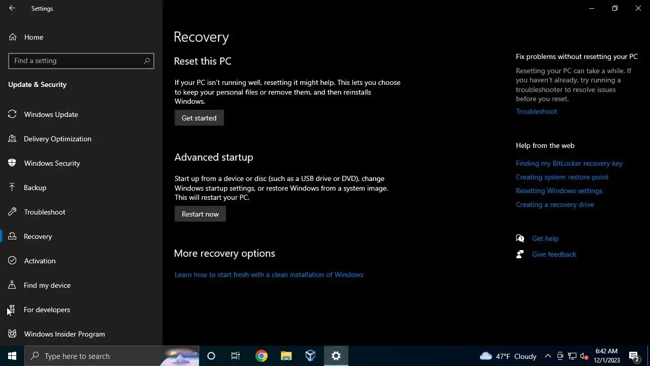Open the Home settings page
This screenshot has width=650, height=366.
[x=81, y=37]
